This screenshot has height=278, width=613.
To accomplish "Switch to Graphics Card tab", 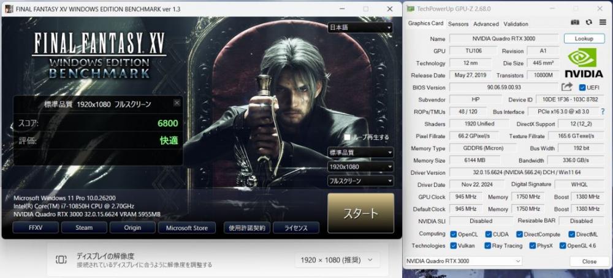I will [x=426, y=23].
